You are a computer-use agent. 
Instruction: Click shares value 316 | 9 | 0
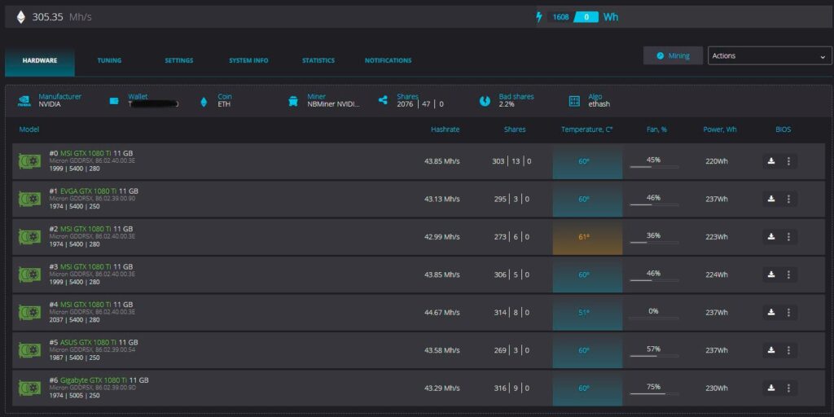(511, 388)
